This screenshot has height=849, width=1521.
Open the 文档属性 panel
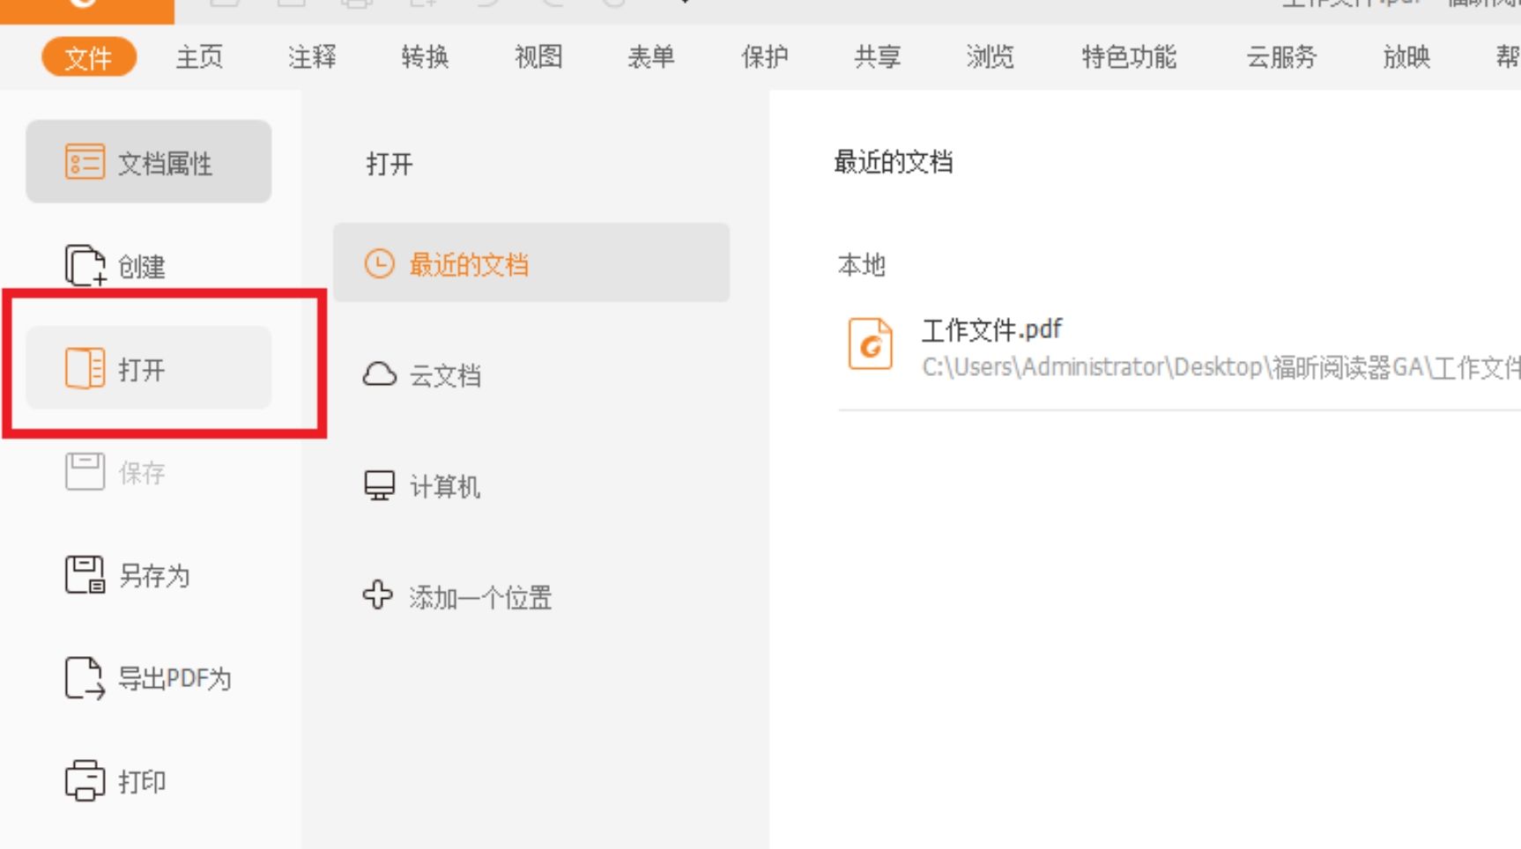(148, 162)
